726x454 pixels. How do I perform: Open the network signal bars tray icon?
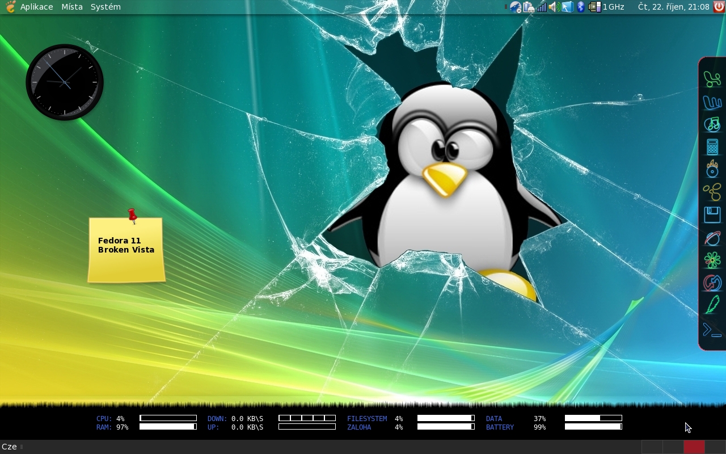(542, 7)
